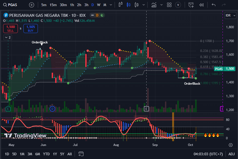Expand the chart style dropdown chevron
The image size is (238, 159).
tap(144, 5)
